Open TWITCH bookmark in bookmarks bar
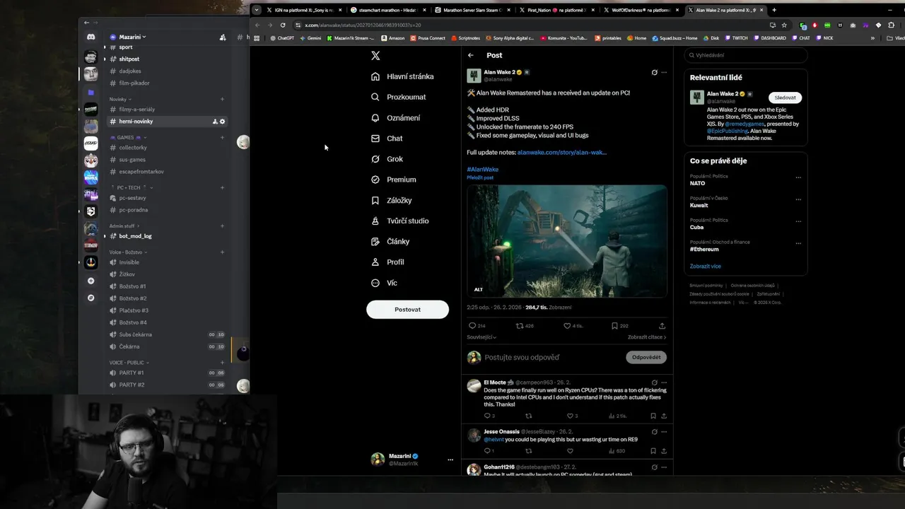 point(735,38)
